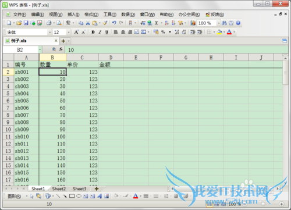Redo the last undone action
Viewport: 291px width, 210px height.
121,23
